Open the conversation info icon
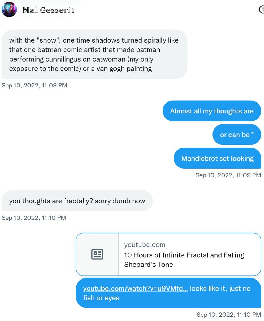The height and width of the screenshot is (321, 264). (262, 10)
